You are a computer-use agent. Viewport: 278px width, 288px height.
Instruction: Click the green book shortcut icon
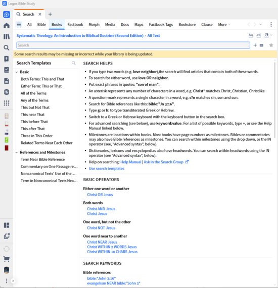[7, 140]
